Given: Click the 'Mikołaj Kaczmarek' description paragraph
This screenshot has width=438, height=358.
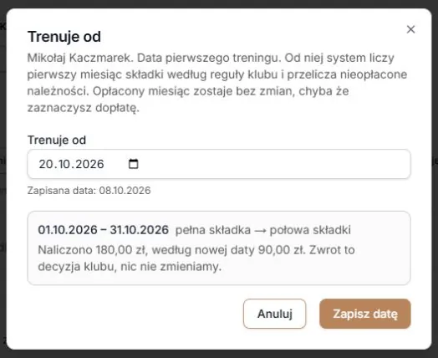Looking at the screenshot, I should [217, 83].
